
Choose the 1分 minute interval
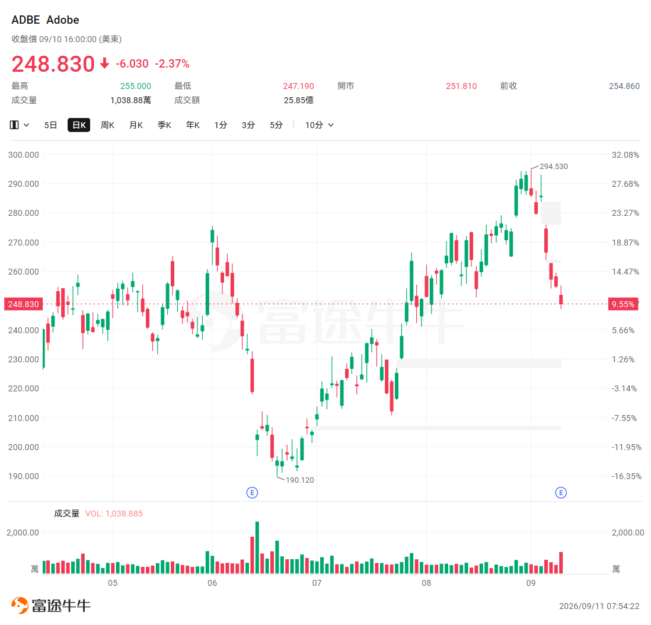point(221,125)
